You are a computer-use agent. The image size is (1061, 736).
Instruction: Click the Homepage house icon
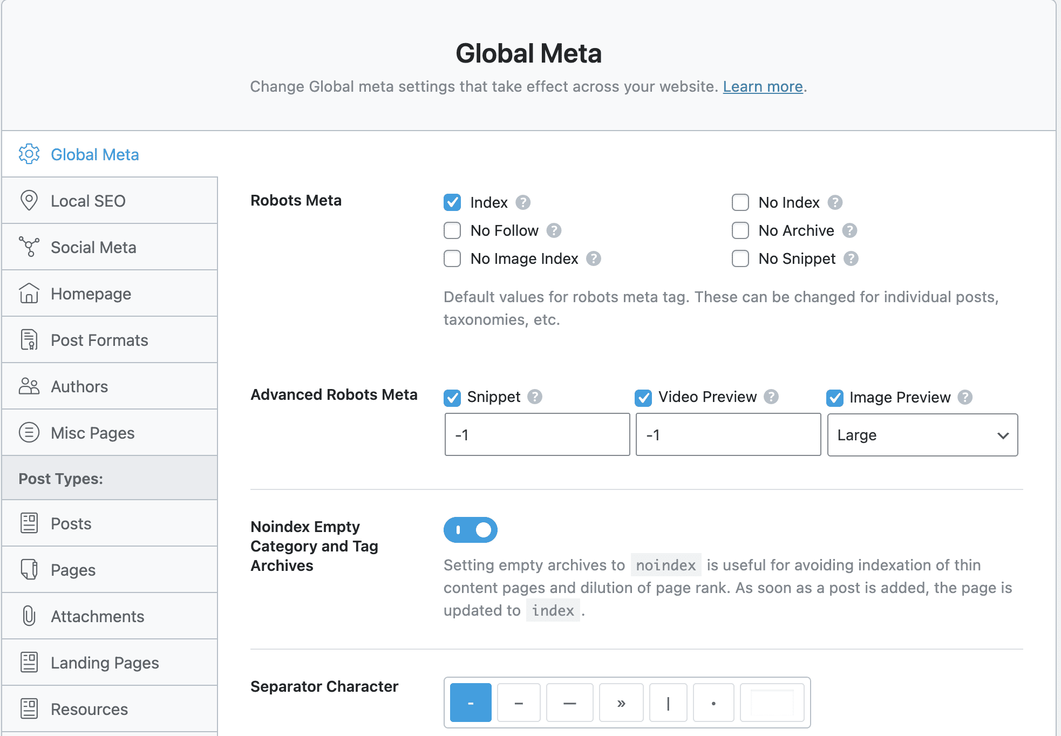[29, 293]
